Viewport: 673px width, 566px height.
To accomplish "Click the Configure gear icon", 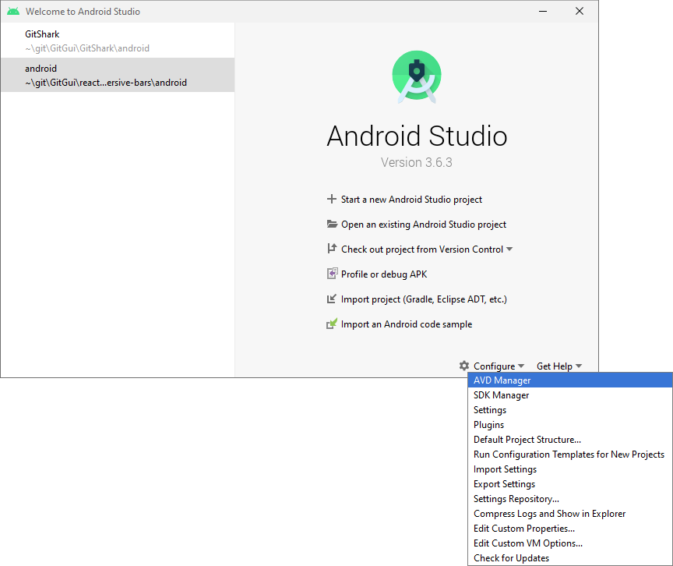I will point(464,366).
